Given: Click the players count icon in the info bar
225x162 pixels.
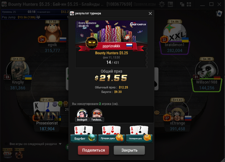Looking at the screenshot, I should click(38, 17).
